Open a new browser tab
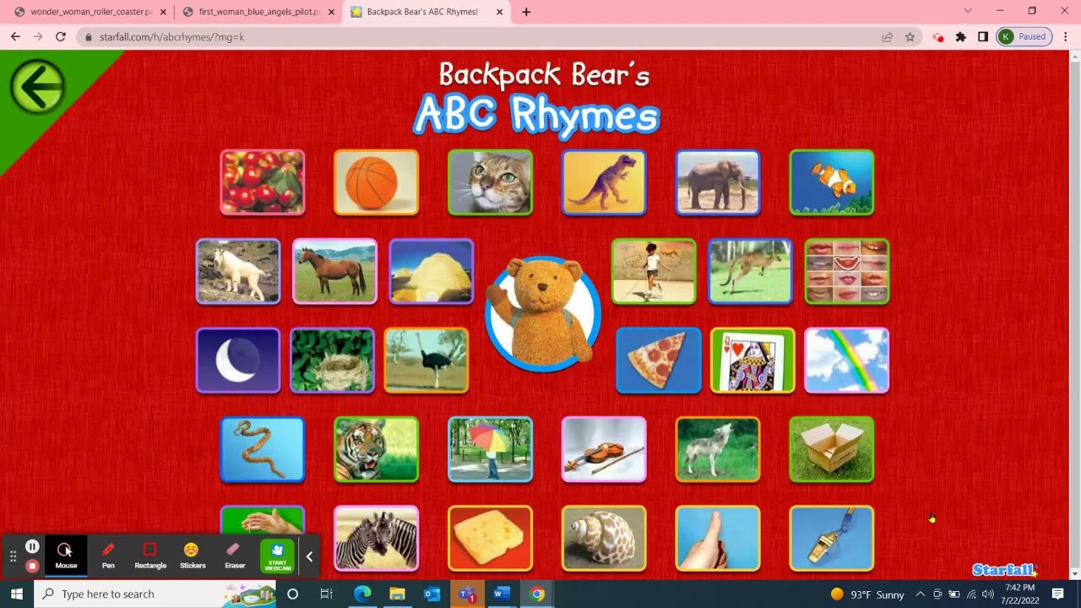The height and width of the screenshot is (608, 1081). (x=526, y=12)
